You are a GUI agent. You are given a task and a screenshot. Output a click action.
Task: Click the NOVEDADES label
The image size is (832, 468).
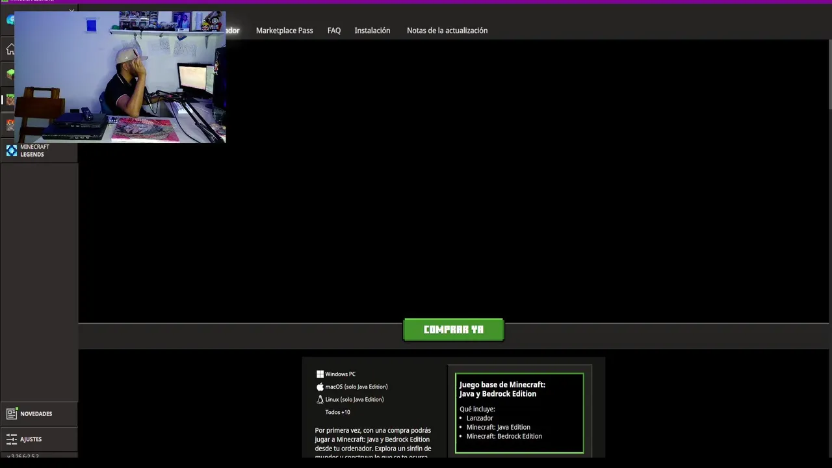(36, 414)
